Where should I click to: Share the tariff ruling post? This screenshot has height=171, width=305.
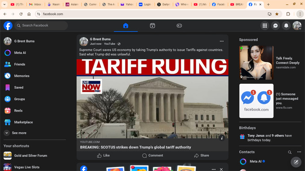pos(202,156)
